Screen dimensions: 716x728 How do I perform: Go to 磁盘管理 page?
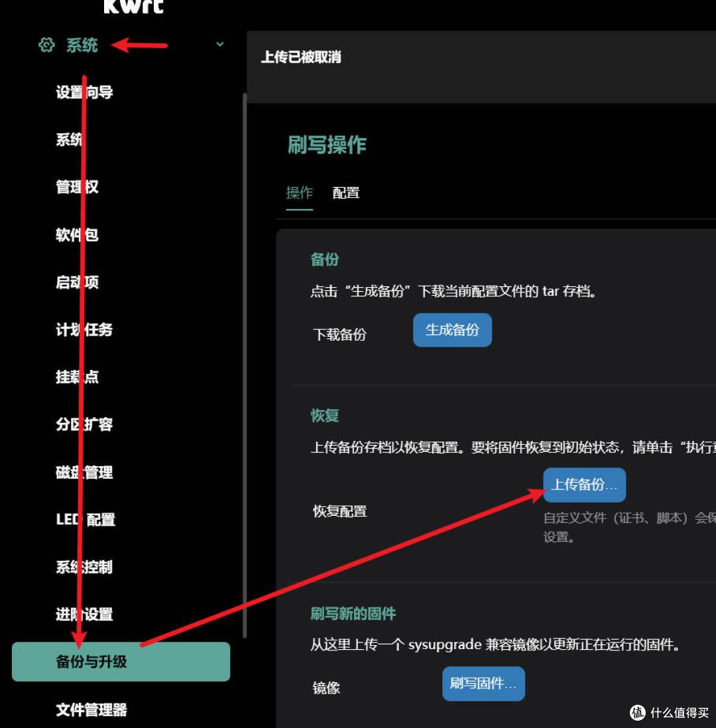click(x=84, y=472)
